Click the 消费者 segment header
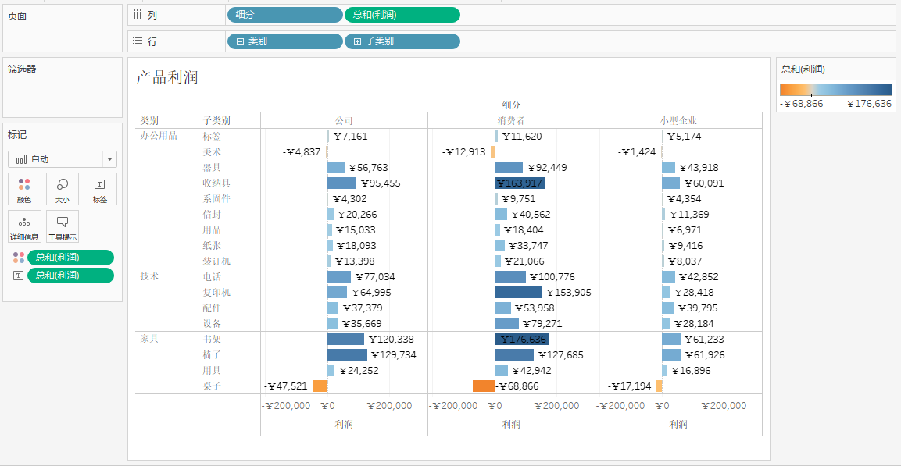901x466 pixels. point(511,121)
